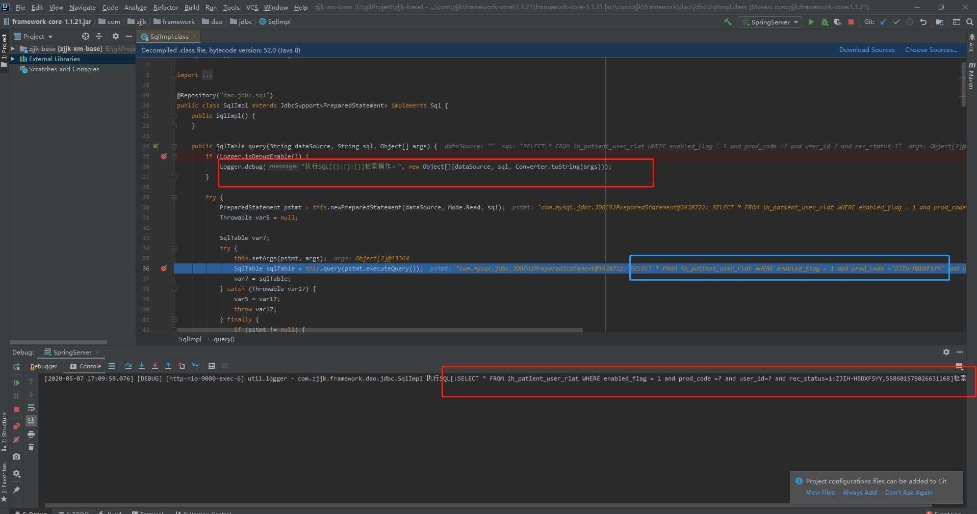Step over in the debugger toolbar

(x=128, y=366)
